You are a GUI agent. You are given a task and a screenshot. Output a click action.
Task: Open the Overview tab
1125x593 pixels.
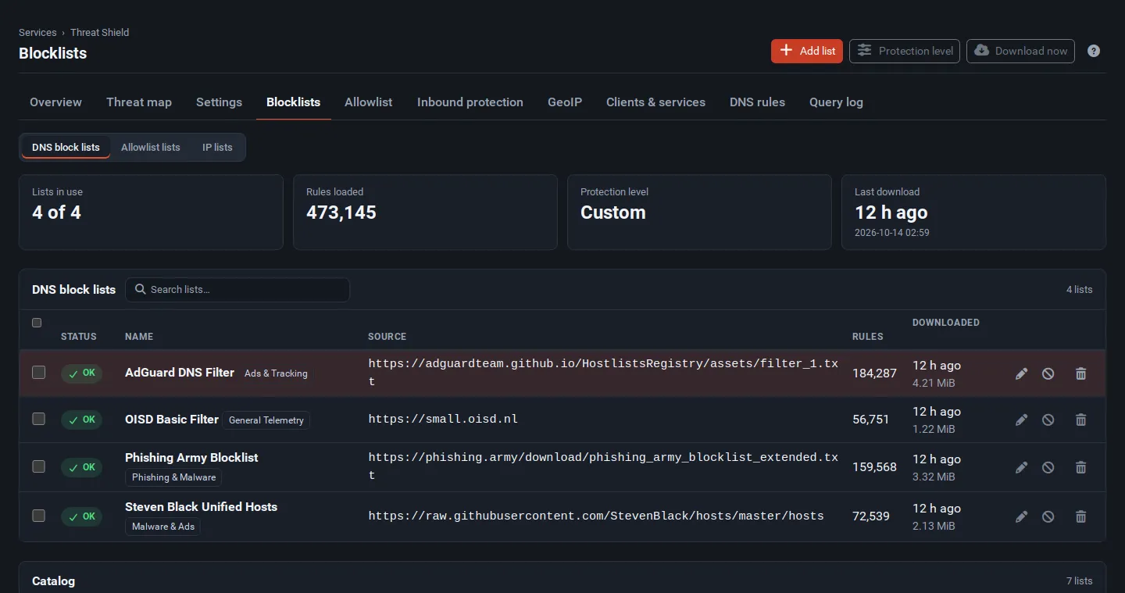coord(55,102)
